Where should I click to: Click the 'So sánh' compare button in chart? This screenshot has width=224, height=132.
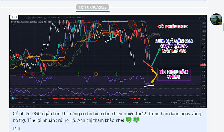point(37,18)
